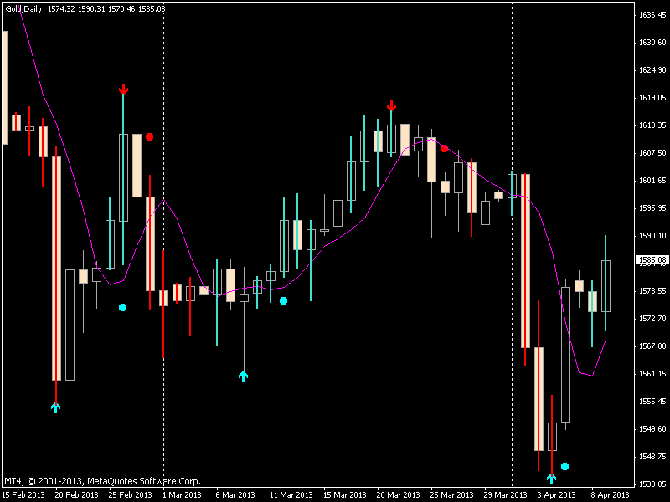Click the 6 Mar 2013 date label
Screen dimensions: 670x502
click(x=235, y=495)
